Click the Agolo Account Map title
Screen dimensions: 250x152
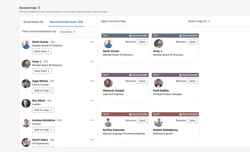click(x=113, y=21)
